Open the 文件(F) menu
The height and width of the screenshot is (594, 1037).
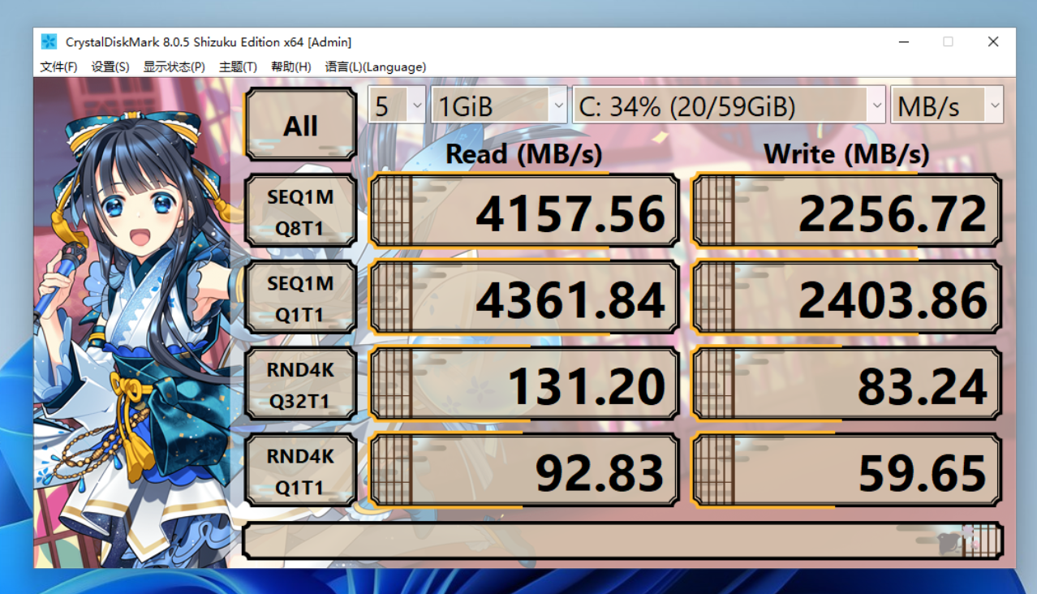click(59, 67)
